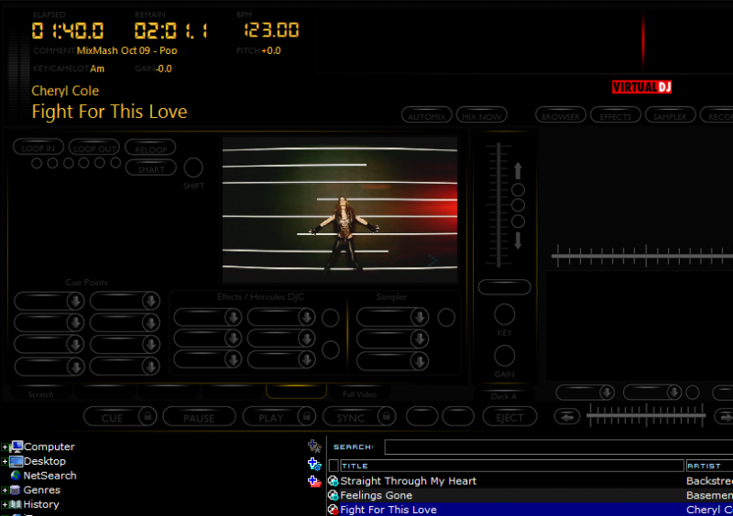Click the History book icon
The image size is (733, 516).
click(x=16, y=504)
